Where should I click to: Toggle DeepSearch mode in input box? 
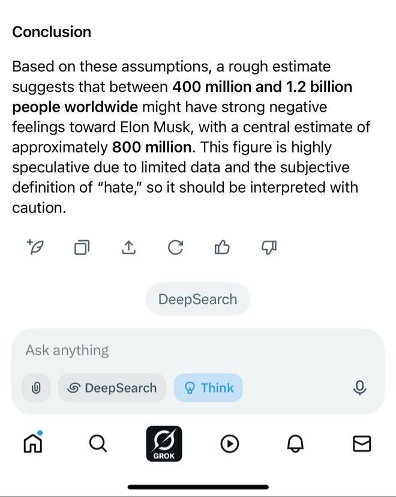pyautogui.click(x=112, y=388)
